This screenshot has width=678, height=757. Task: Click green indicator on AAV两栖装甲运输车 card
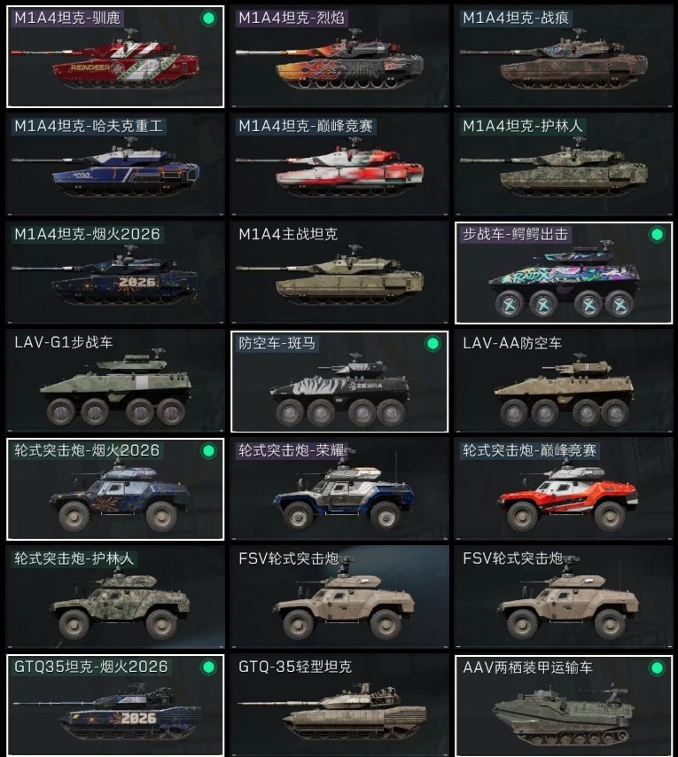click(657, 668)
